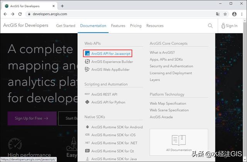Open Web Scene Specification link

[169, 110]
